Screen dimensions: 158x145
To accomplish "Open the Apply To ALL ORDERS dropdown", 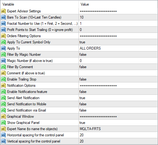I will tap(118, 48).
